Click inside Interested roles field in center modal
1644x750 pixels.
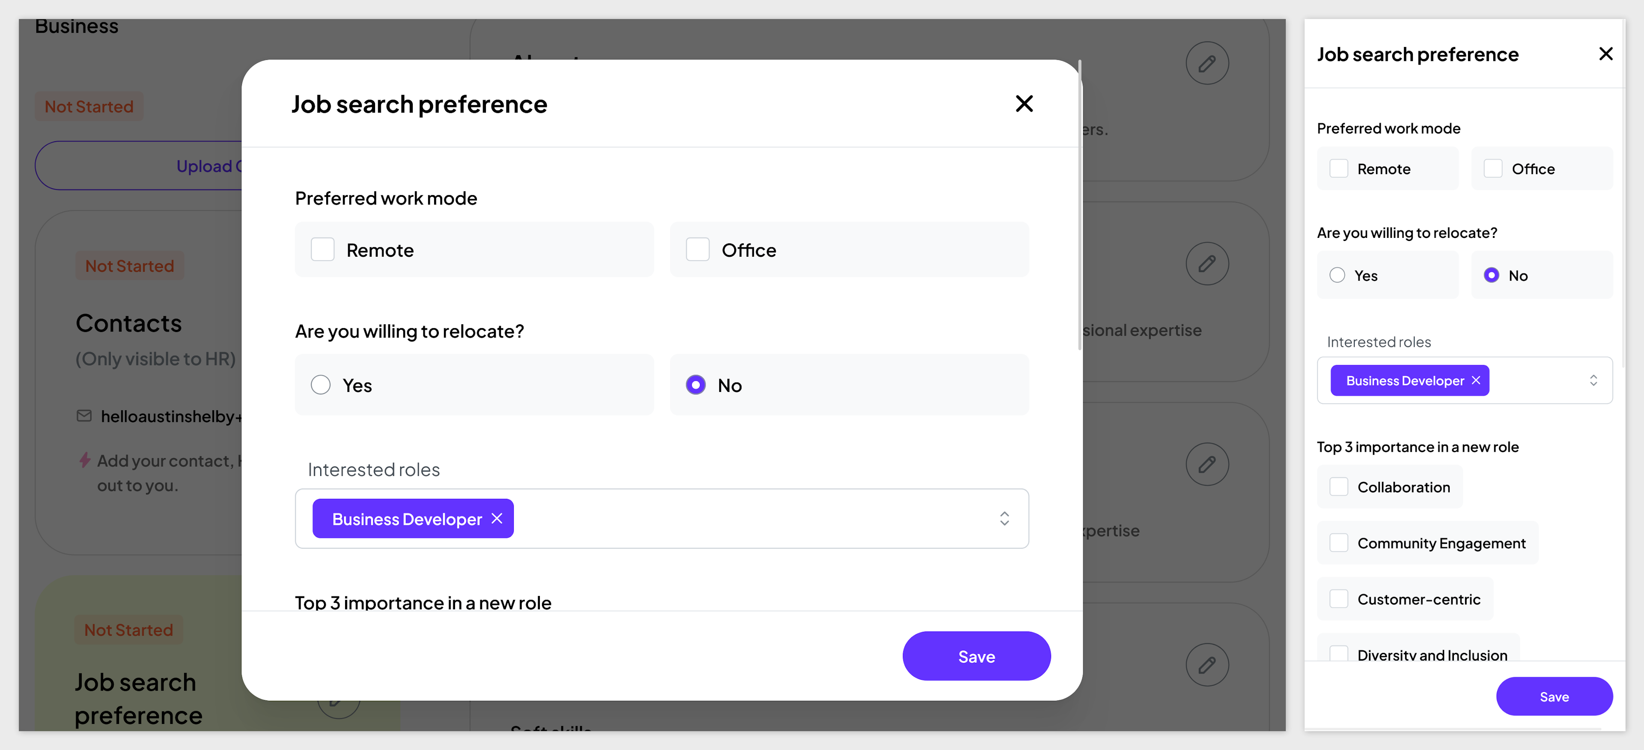662,519
